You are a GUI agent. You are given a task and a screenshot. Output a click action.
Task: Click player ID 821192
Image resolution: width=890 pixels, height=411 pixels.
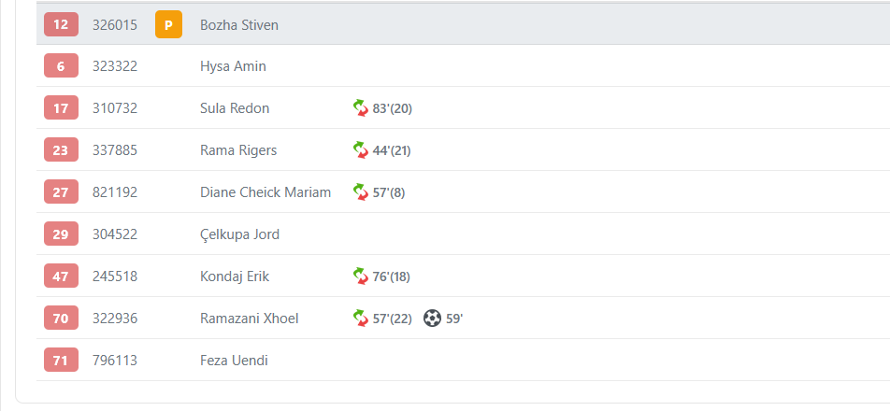115,192
